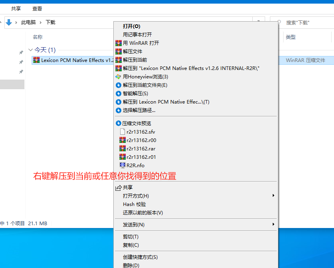Click blue downloads arrow icon in address bar
The height and width of the screenshot is (268, 334).
point(9,22)
